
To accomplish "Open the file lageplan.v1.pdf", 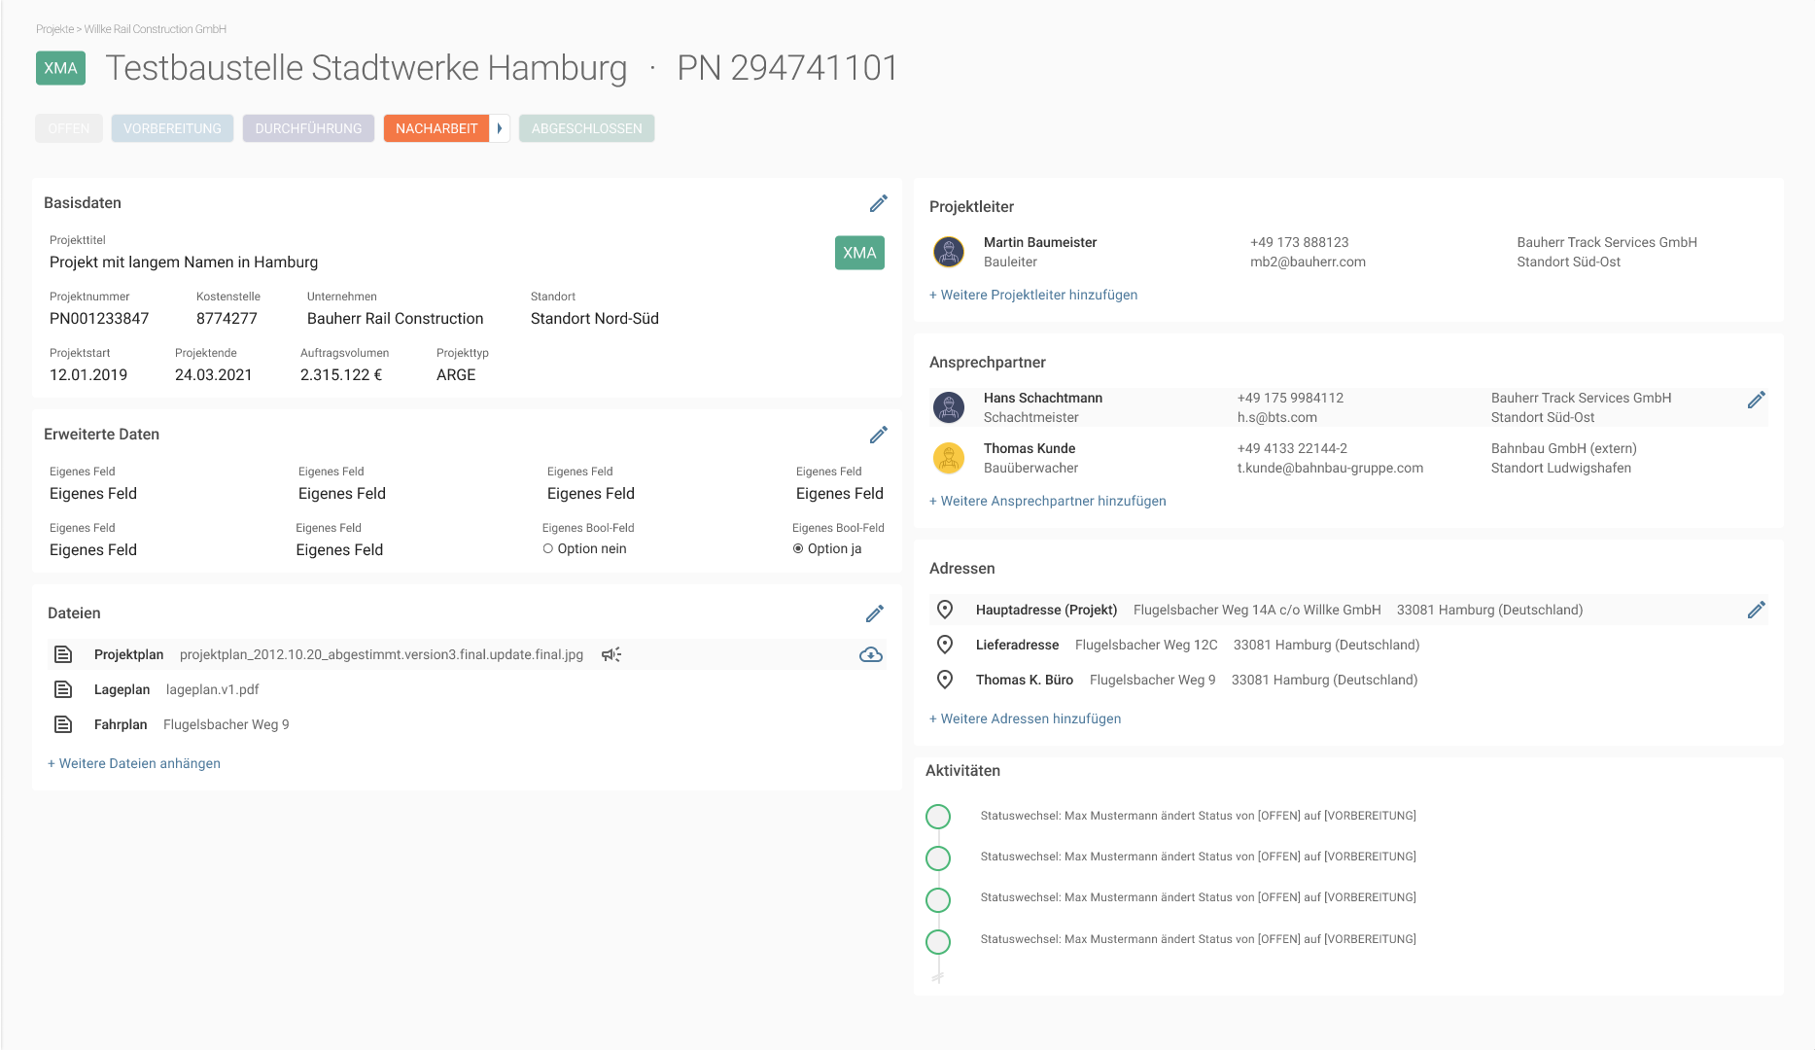I will click(213, 689).
